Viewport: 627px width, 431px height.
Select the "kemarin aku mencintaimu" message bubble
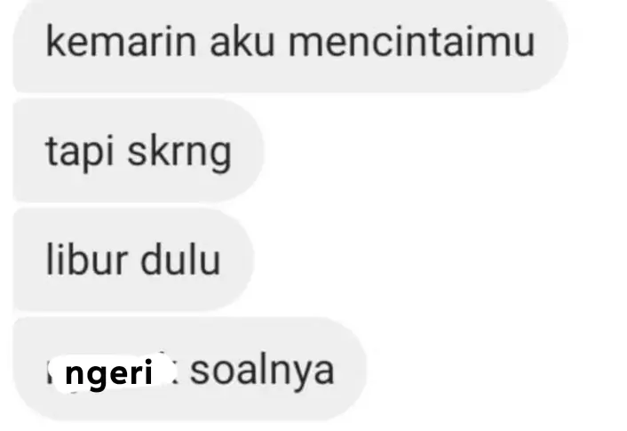[290, 45]
